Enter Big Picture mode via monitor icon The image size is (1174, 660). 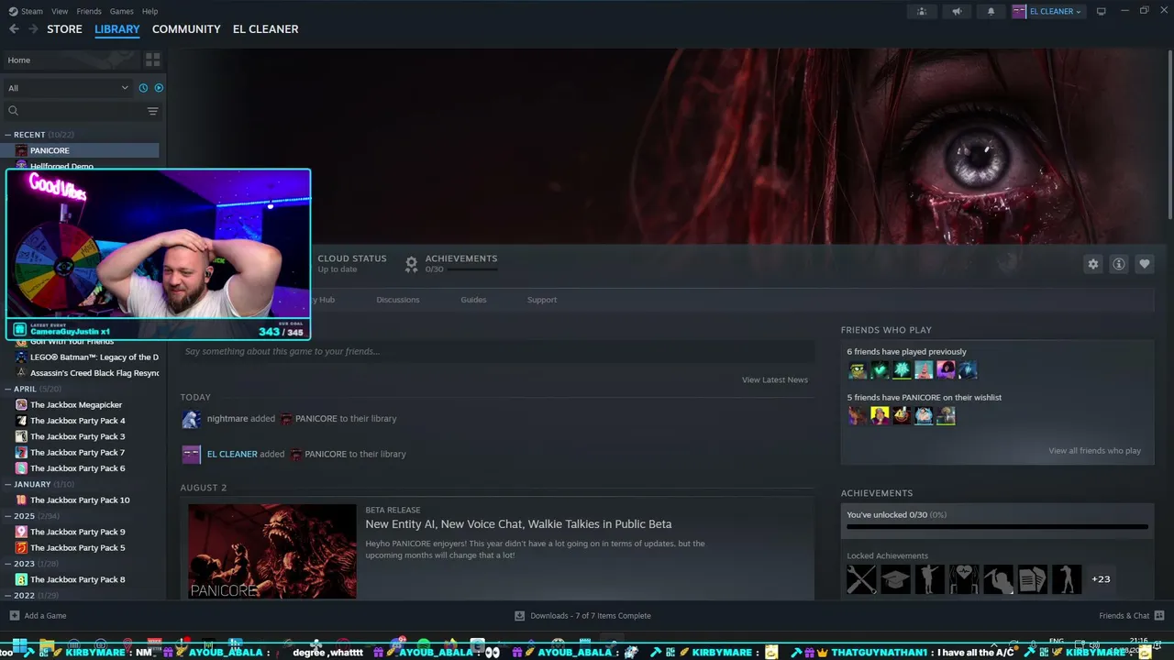click(1101, 12)
